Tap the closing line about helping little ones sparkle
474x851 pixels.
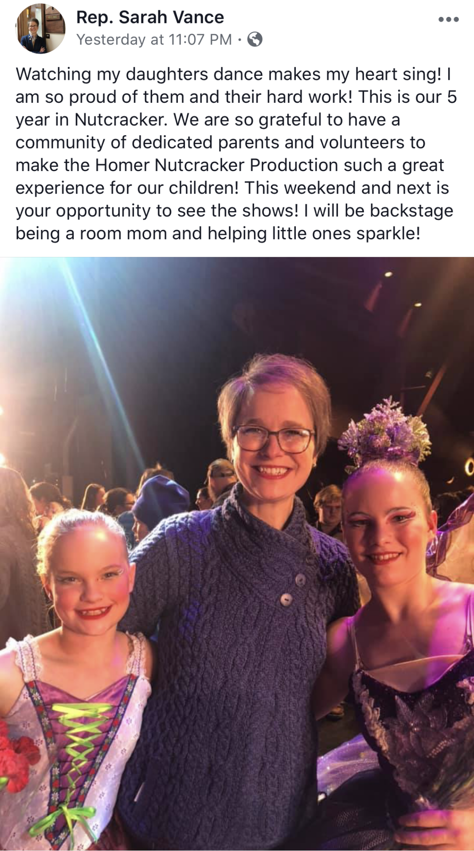point(218,234)
